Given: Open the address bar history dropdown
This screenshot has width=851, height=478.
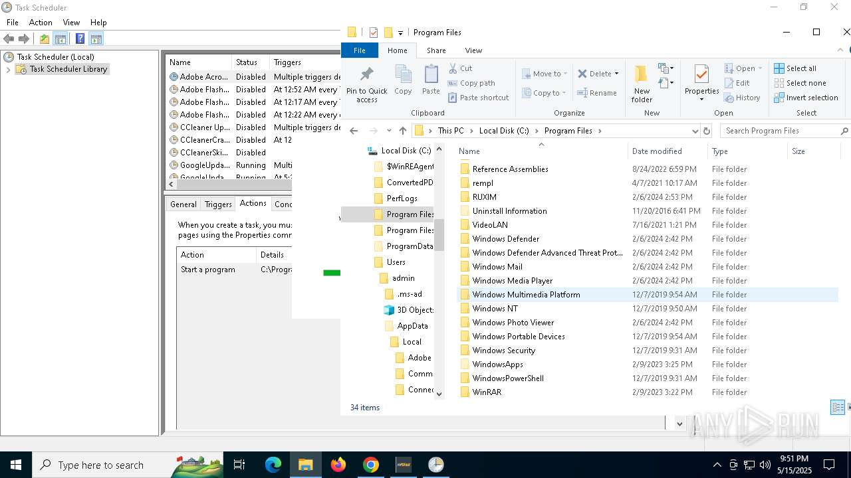Looking at the screenshot, I should pyautogui.click(x=695, y=131).
